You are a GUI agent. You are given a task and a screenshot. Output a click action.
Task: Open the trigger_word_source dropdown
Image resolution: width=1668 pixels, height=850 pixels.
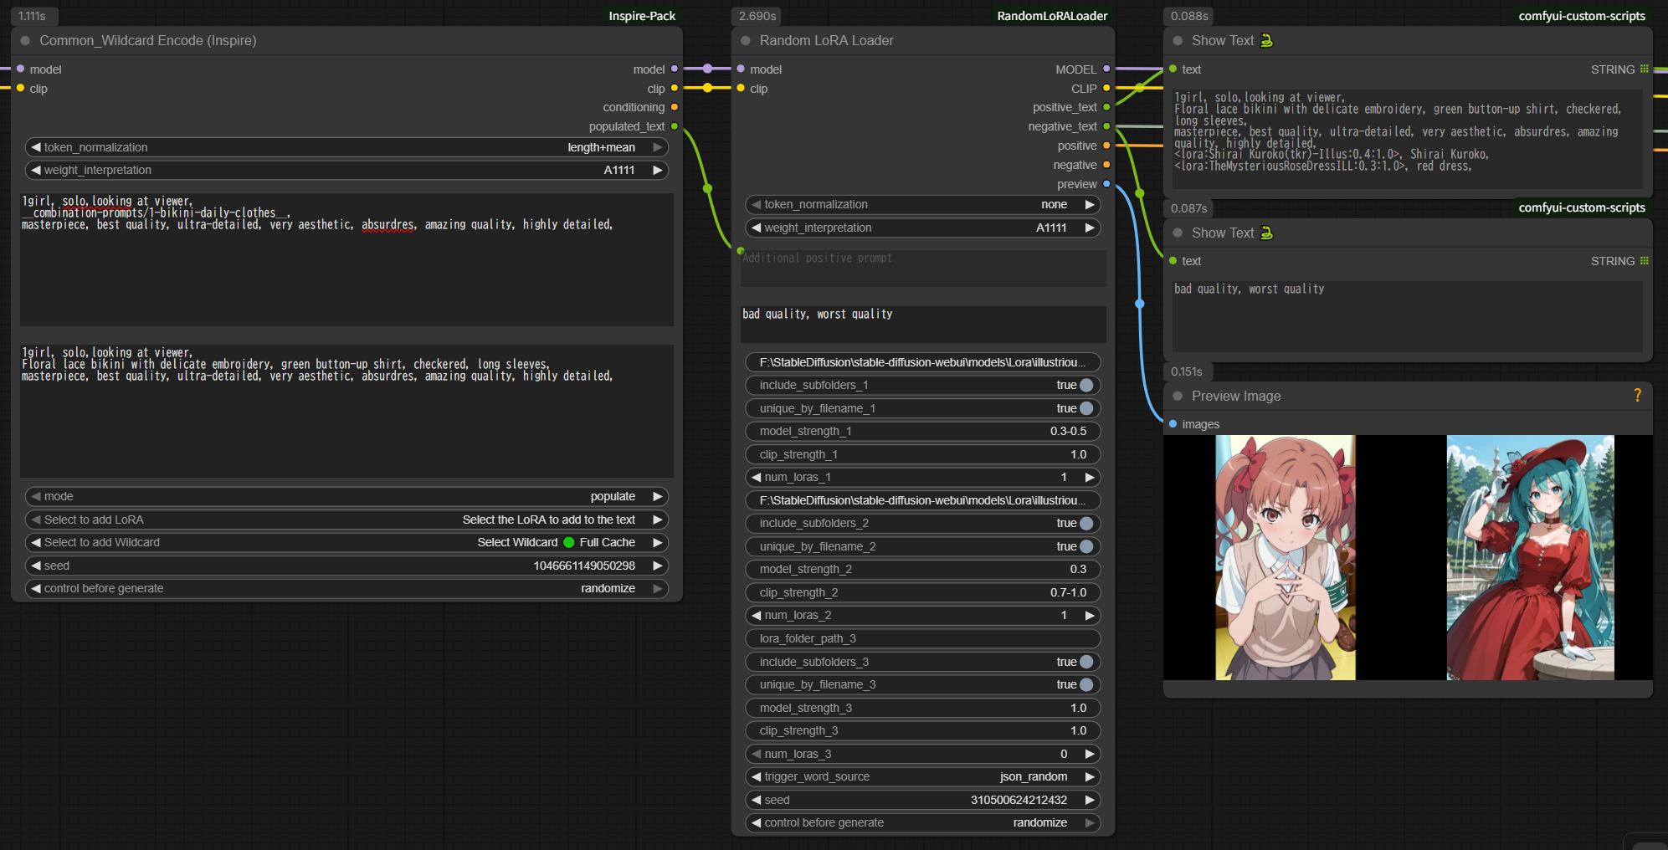922,776
